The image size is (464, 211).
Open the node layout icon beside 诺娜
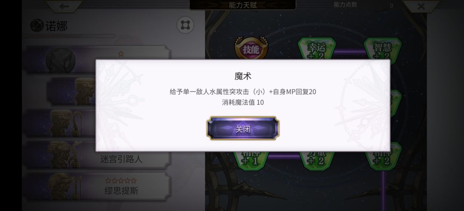[185, 25]
